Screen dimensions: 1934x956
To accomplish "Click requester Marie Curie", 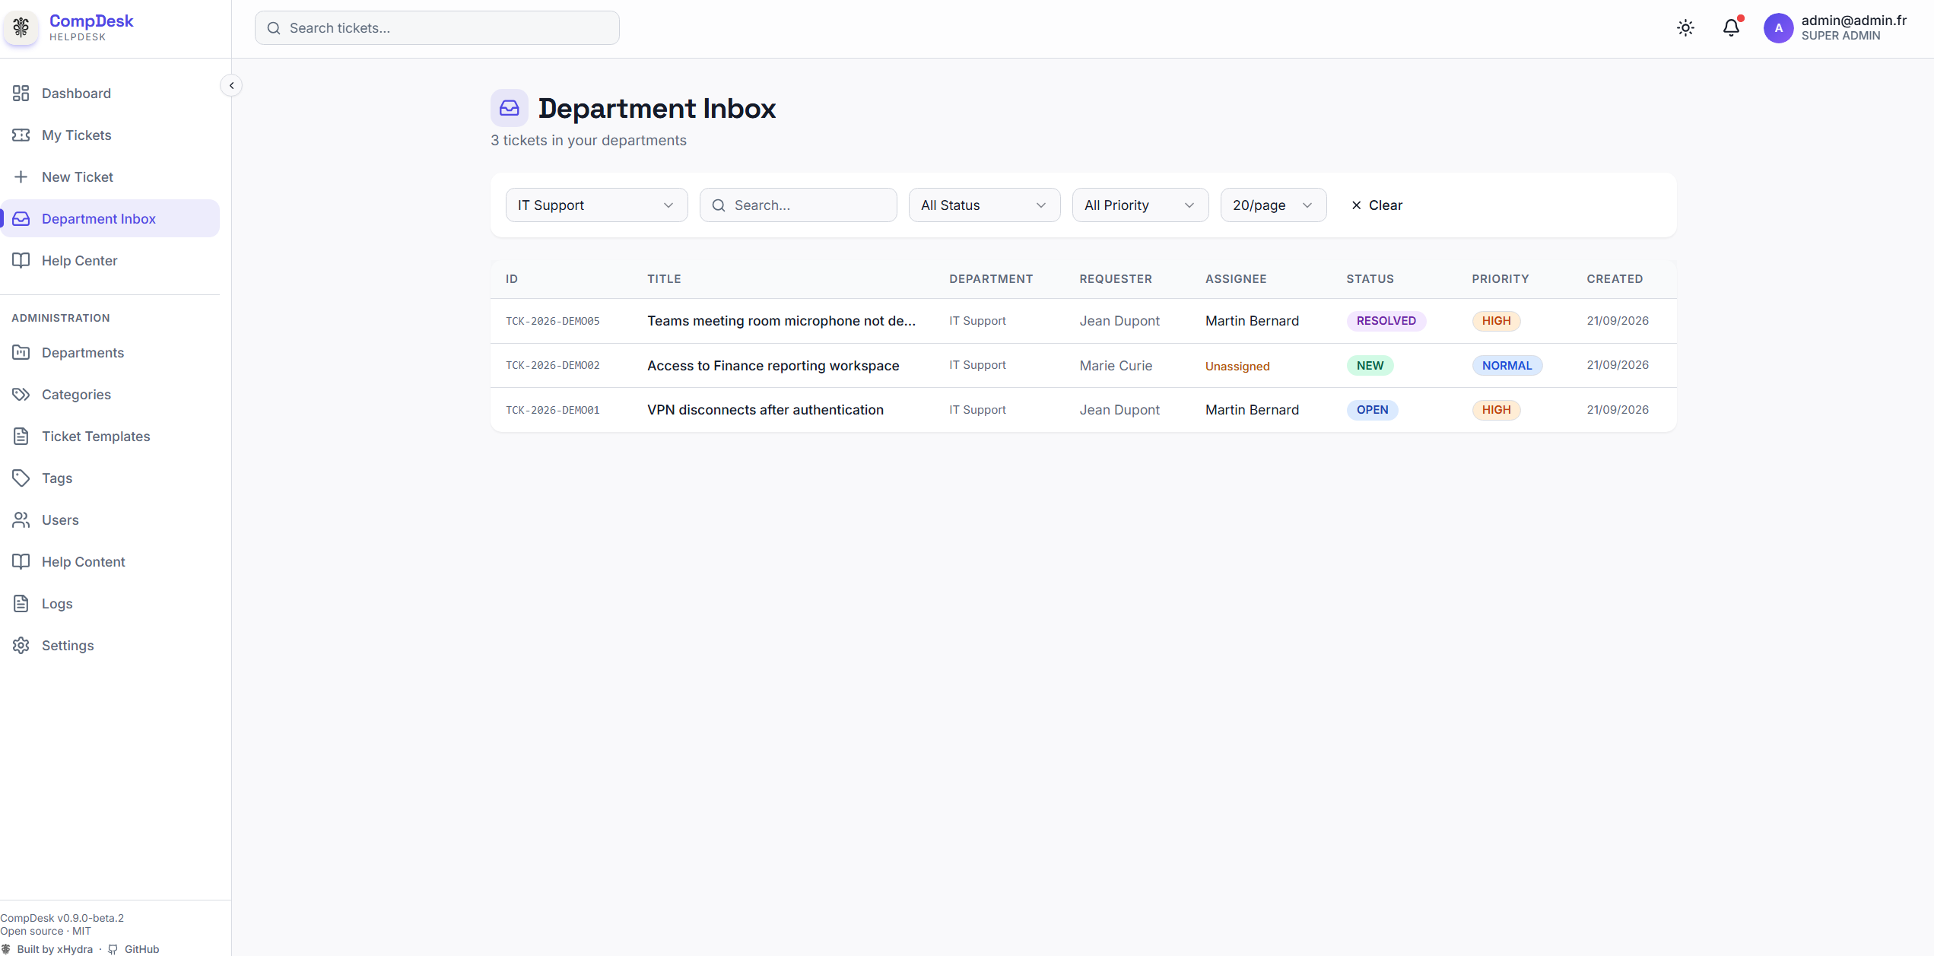I will click(x=1116, y=366).
